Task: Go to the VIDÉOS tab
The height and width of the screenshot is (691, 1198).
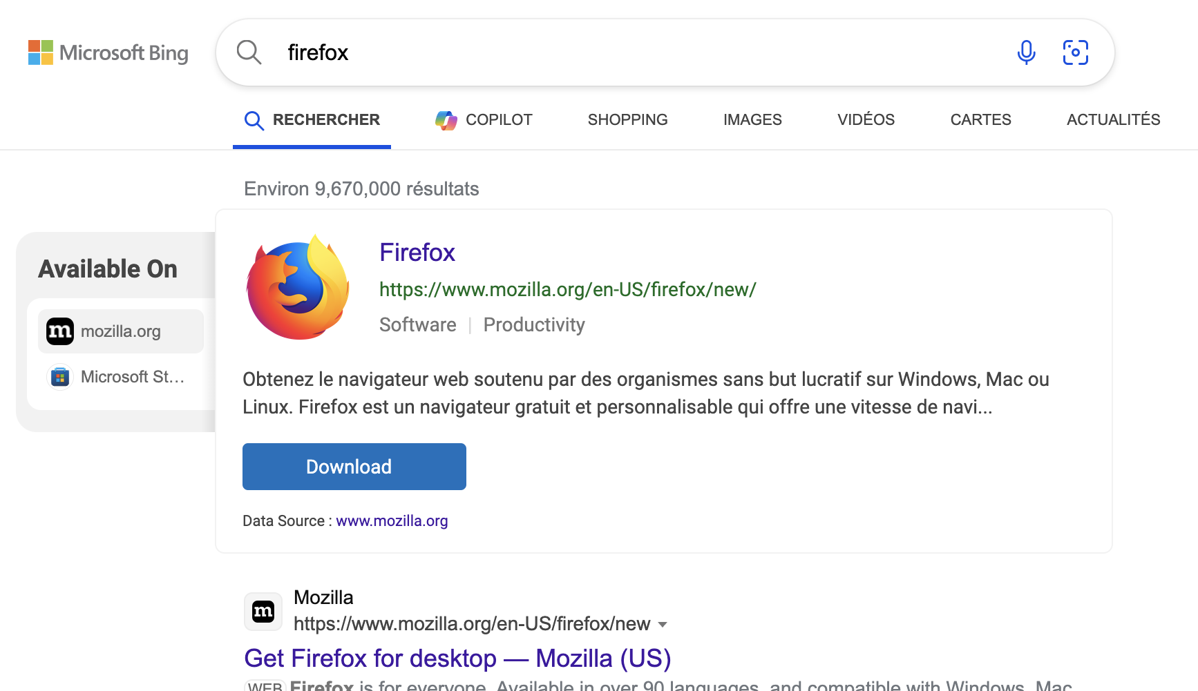Action: pos(866,120)
